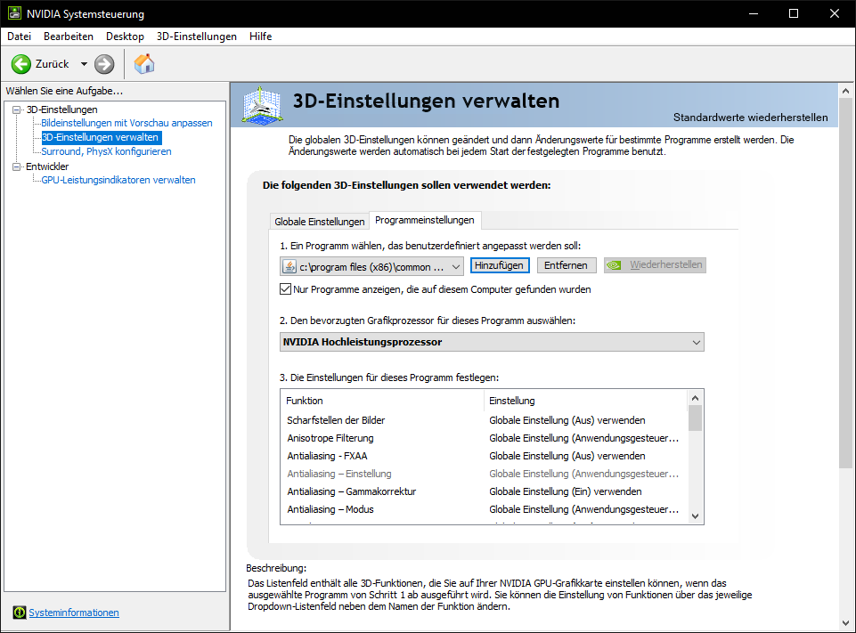
Task: Uncheck Nur Programme anzeigen checkbox
Action: point(285,288)
